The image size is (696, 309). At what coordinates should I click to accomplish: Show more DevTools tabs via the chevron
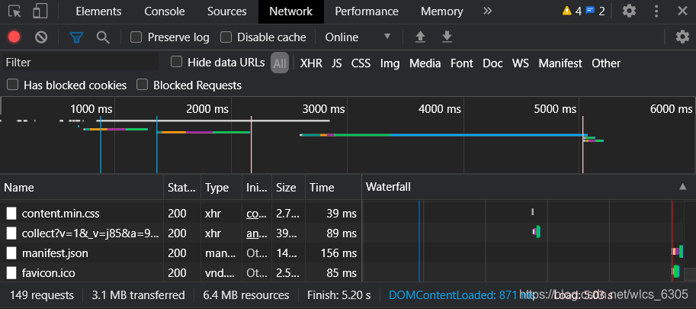click(x=487, y=11)
